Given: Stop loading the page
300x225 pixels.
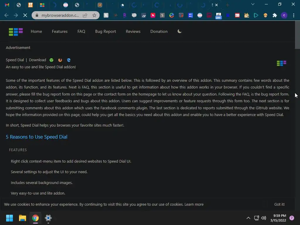Looking at the screenshot, I should coord(25,15).
